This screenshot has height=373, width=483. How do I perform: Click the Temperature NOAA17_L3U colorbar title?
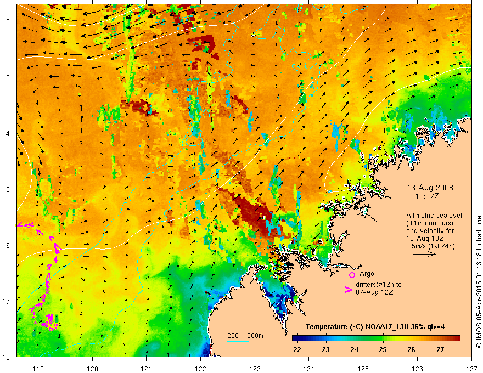[375, 327]
